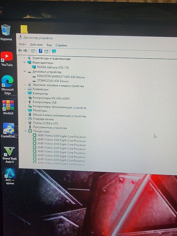Image resolution: width=177 pixels, height=236 pixels.
Task: Expand the Компьютер category
Action: point(25,93)
